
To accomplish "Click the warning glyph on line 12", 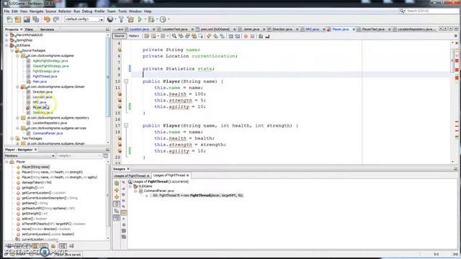I will tap(120, 94).
